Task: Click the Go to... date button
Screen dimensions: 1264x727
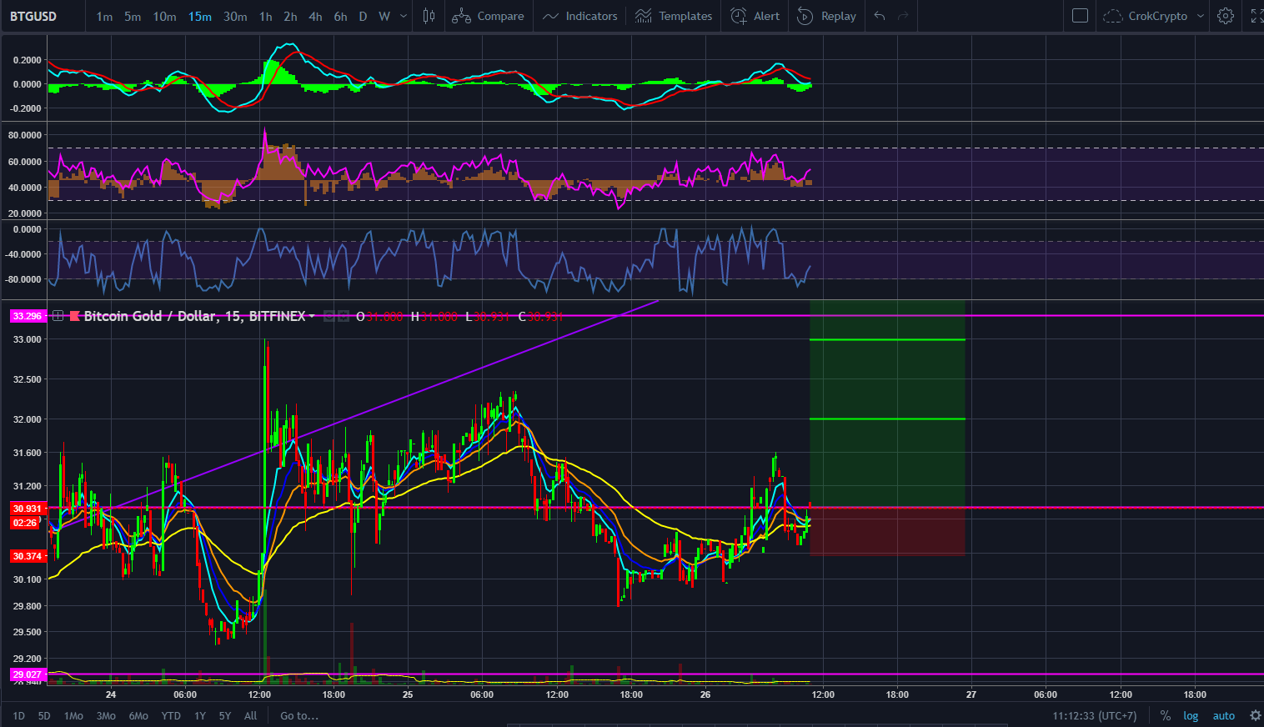Action: tap(298, 715)
